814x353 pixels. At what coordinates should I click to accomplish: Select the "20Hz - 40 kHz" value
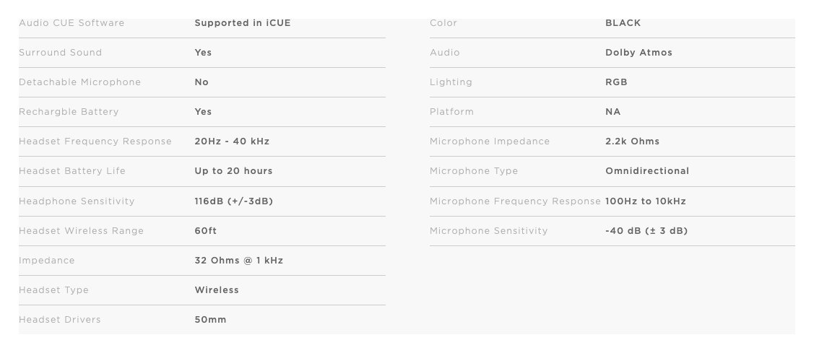click(x=232, y=141)
